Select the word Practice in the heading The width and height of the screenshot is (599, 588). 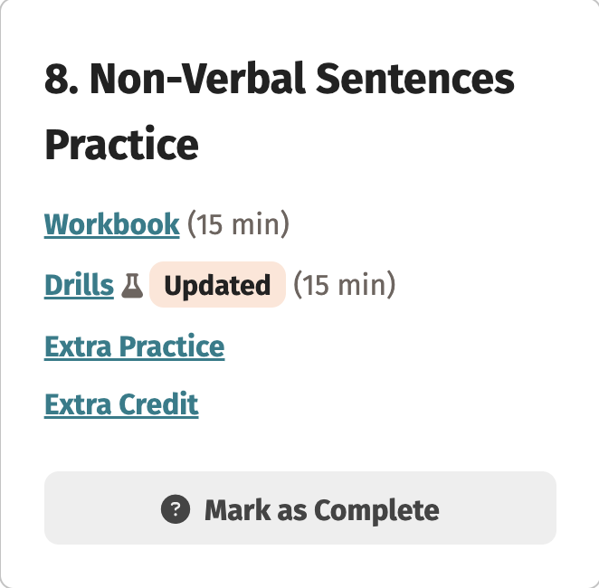click(x=121, y=144)
